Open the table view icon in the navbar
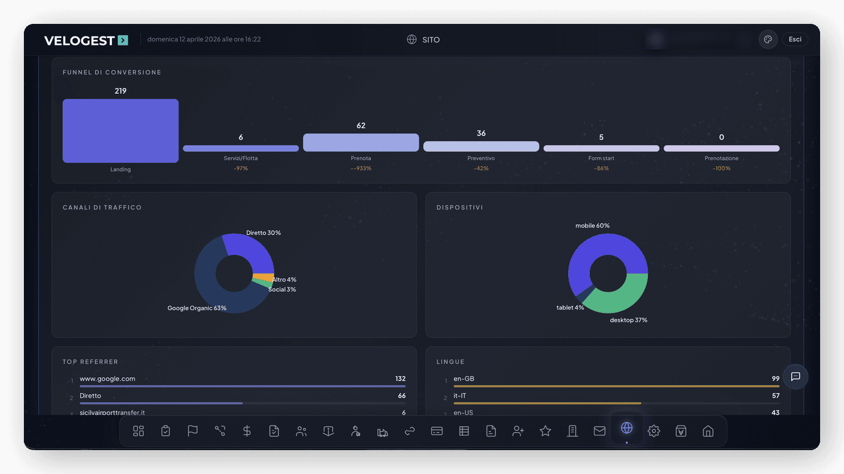This screenshot has height=474, width=844. pos(464,431)
